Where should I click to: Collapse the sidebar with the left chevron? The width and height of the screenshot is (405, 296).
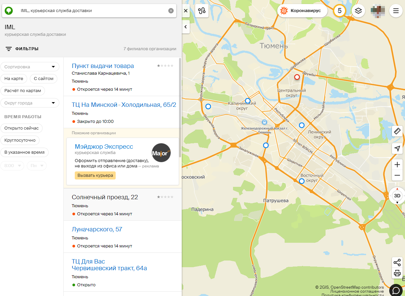pos(186,27)
